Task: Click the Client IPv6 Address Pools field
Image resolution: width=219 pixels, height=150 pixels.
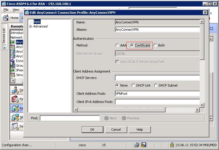Action: click(157, 102)
